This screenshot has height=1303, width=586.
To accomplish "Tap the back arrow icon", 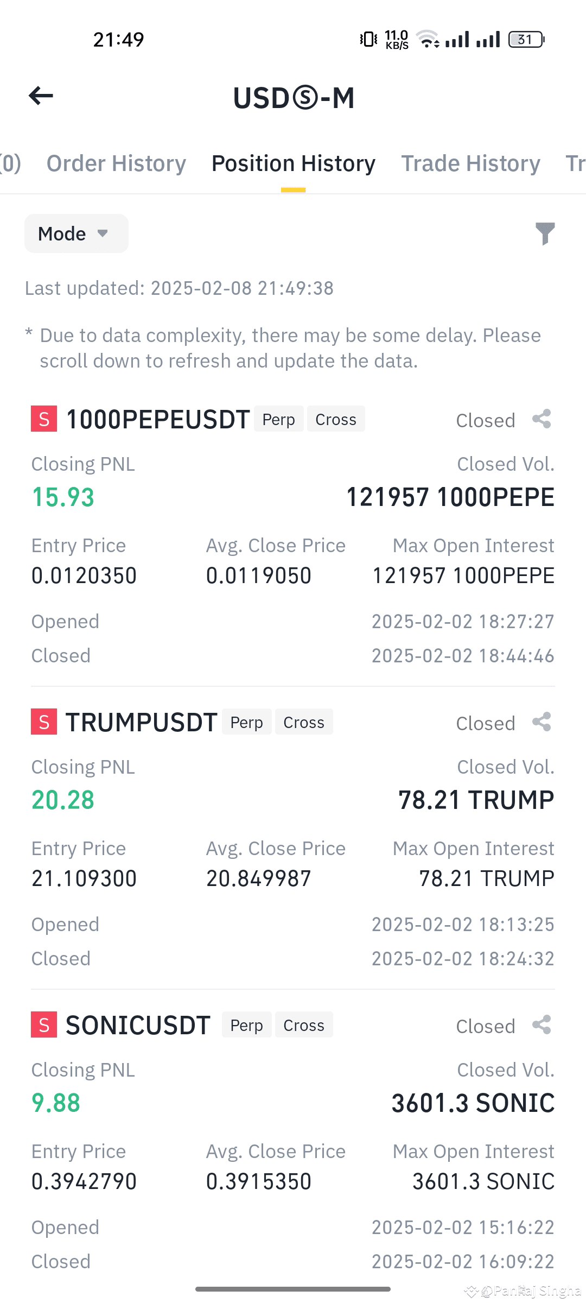I will 41,96.
